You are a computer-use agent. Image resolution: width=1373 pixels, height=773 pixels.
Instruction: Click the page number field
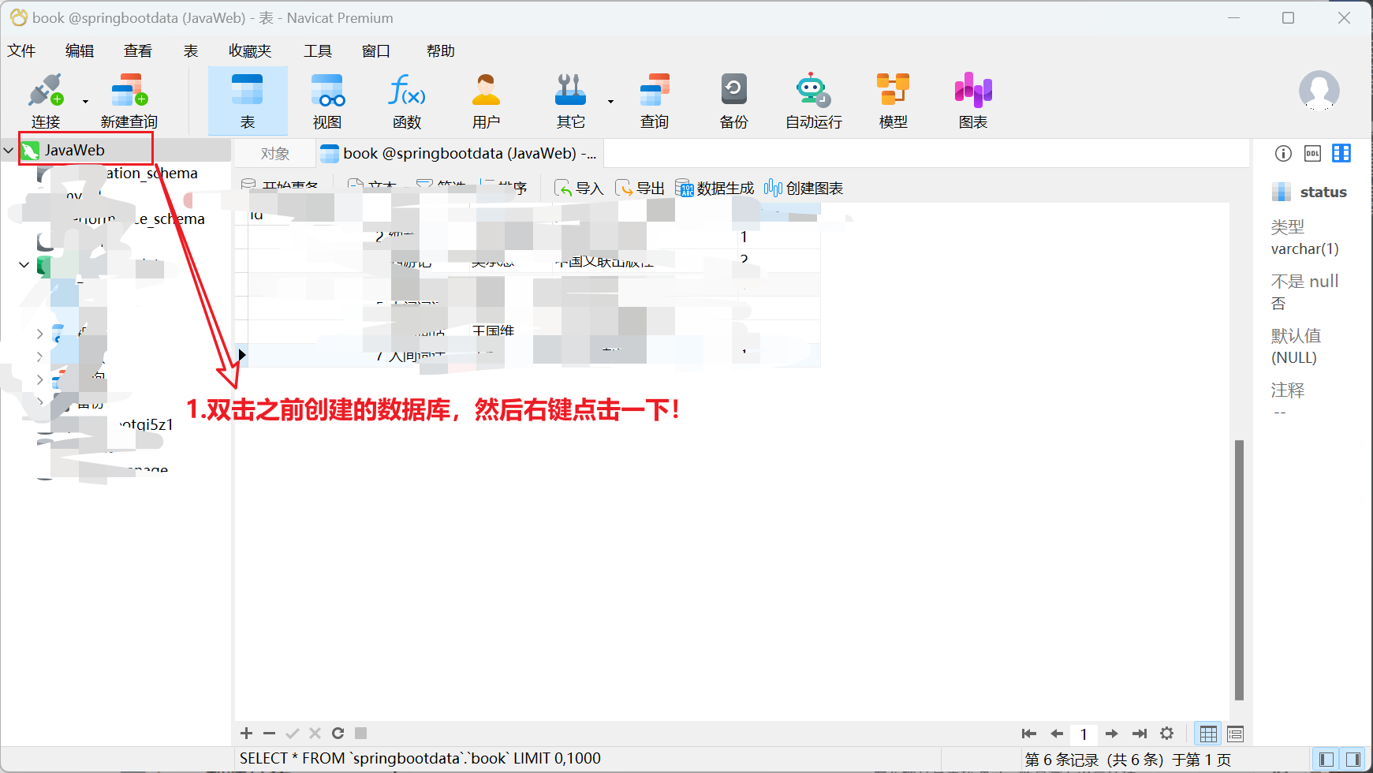pyautogui.click(x=1084, y=734)
